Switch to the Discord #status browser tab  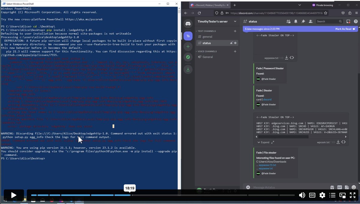click(207, 5)
